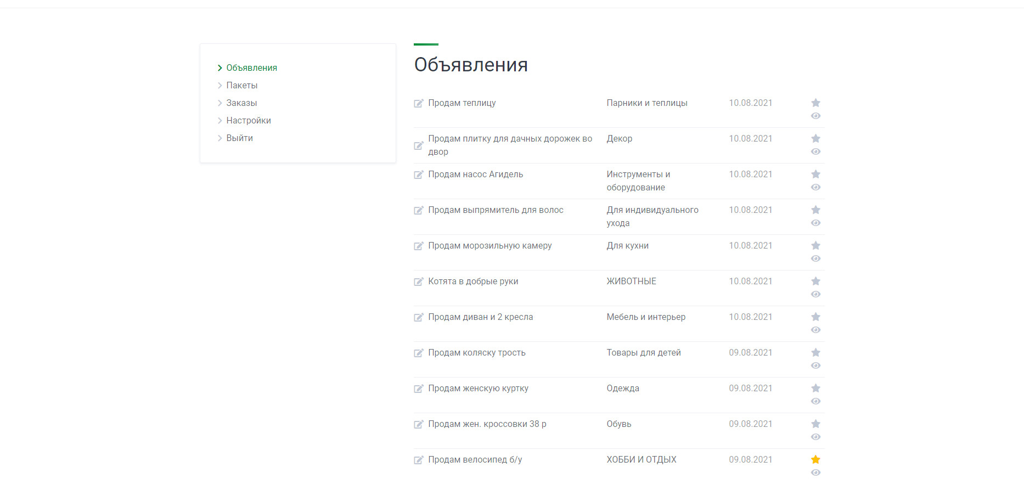Star the Продам женскую куртку listing
This screenshot has height=484, width=1024.
click(x=815, y=388)
